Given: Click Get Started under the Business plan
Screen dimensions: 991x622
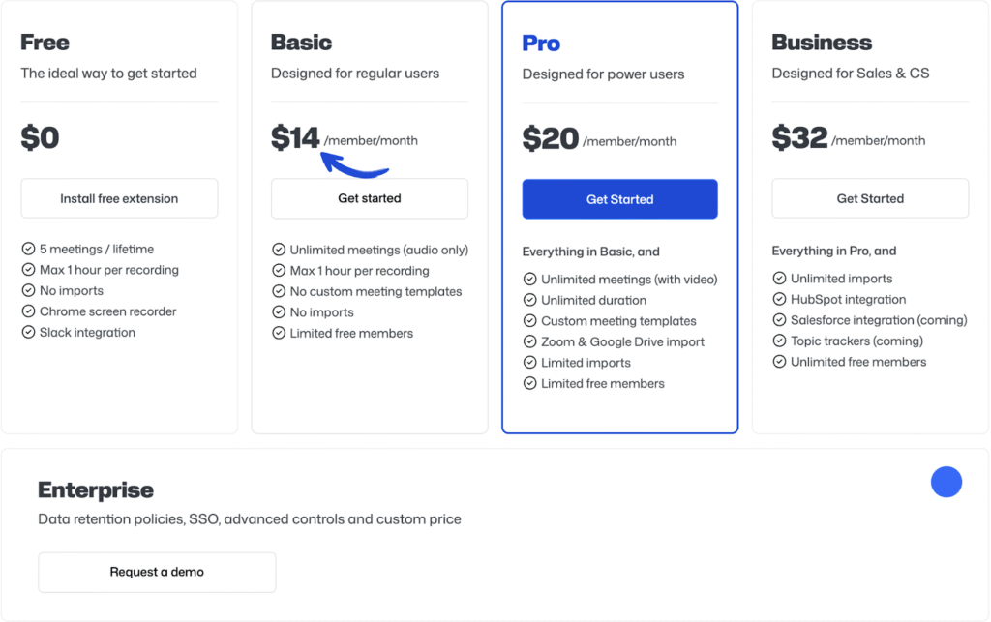Looking at the screenshot, I should coord(869,198).
